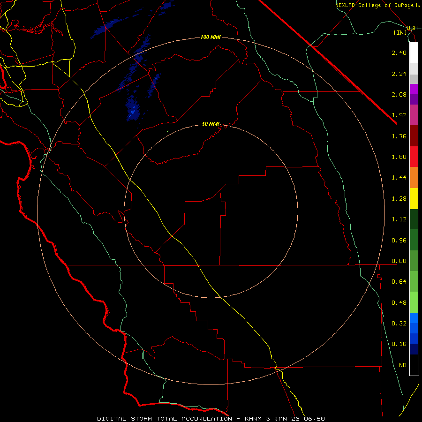Viewport: 422px width, 422px height.
Task: Select the orange legend swatch at 1.44
Action: [x=414, y=178]
